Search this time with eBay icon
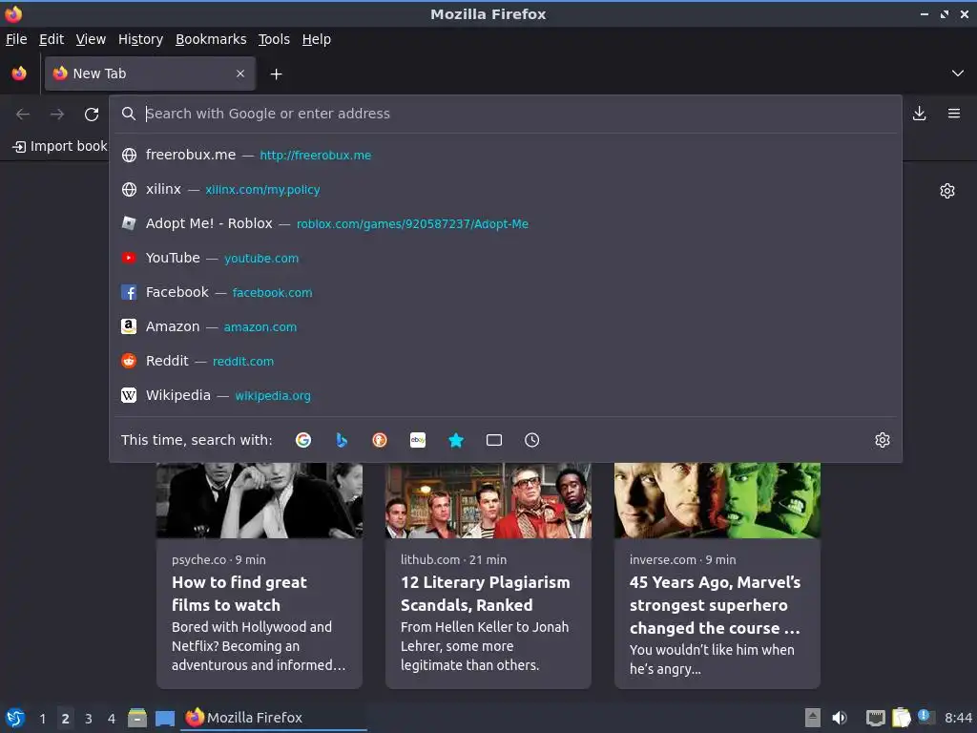Screen dimensions: 977x733 click(x=418, y=440)
